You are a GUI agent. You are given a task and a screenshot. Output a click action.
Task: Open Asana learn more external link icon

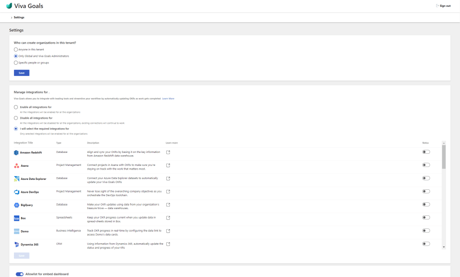pos(168,165)
